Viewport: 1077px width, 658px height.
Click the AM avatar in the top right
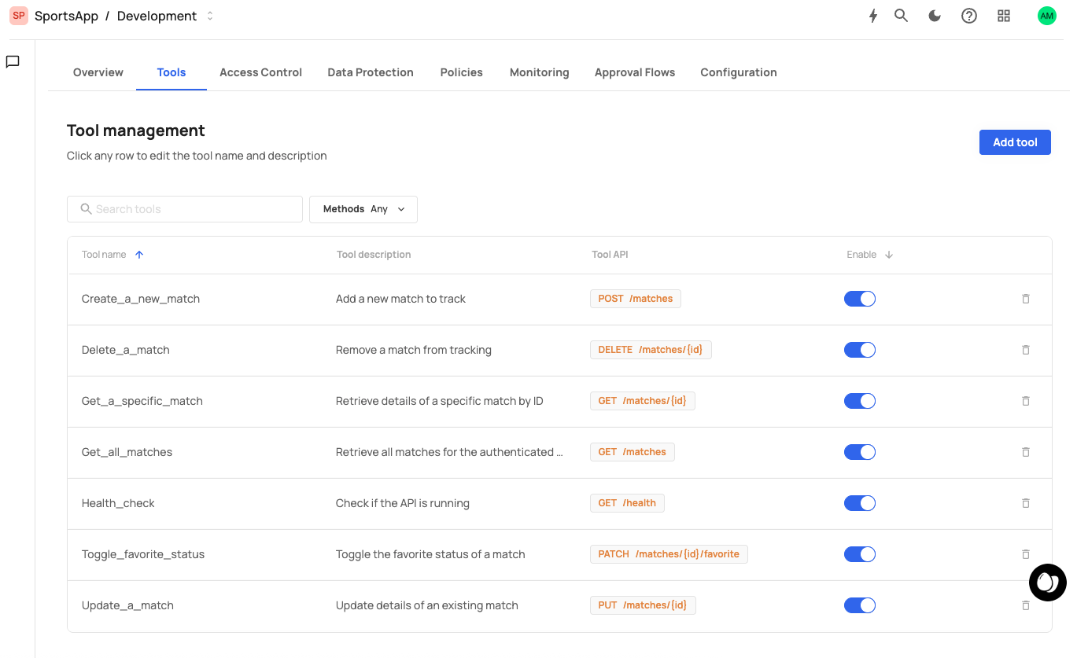pos(1046,15)
